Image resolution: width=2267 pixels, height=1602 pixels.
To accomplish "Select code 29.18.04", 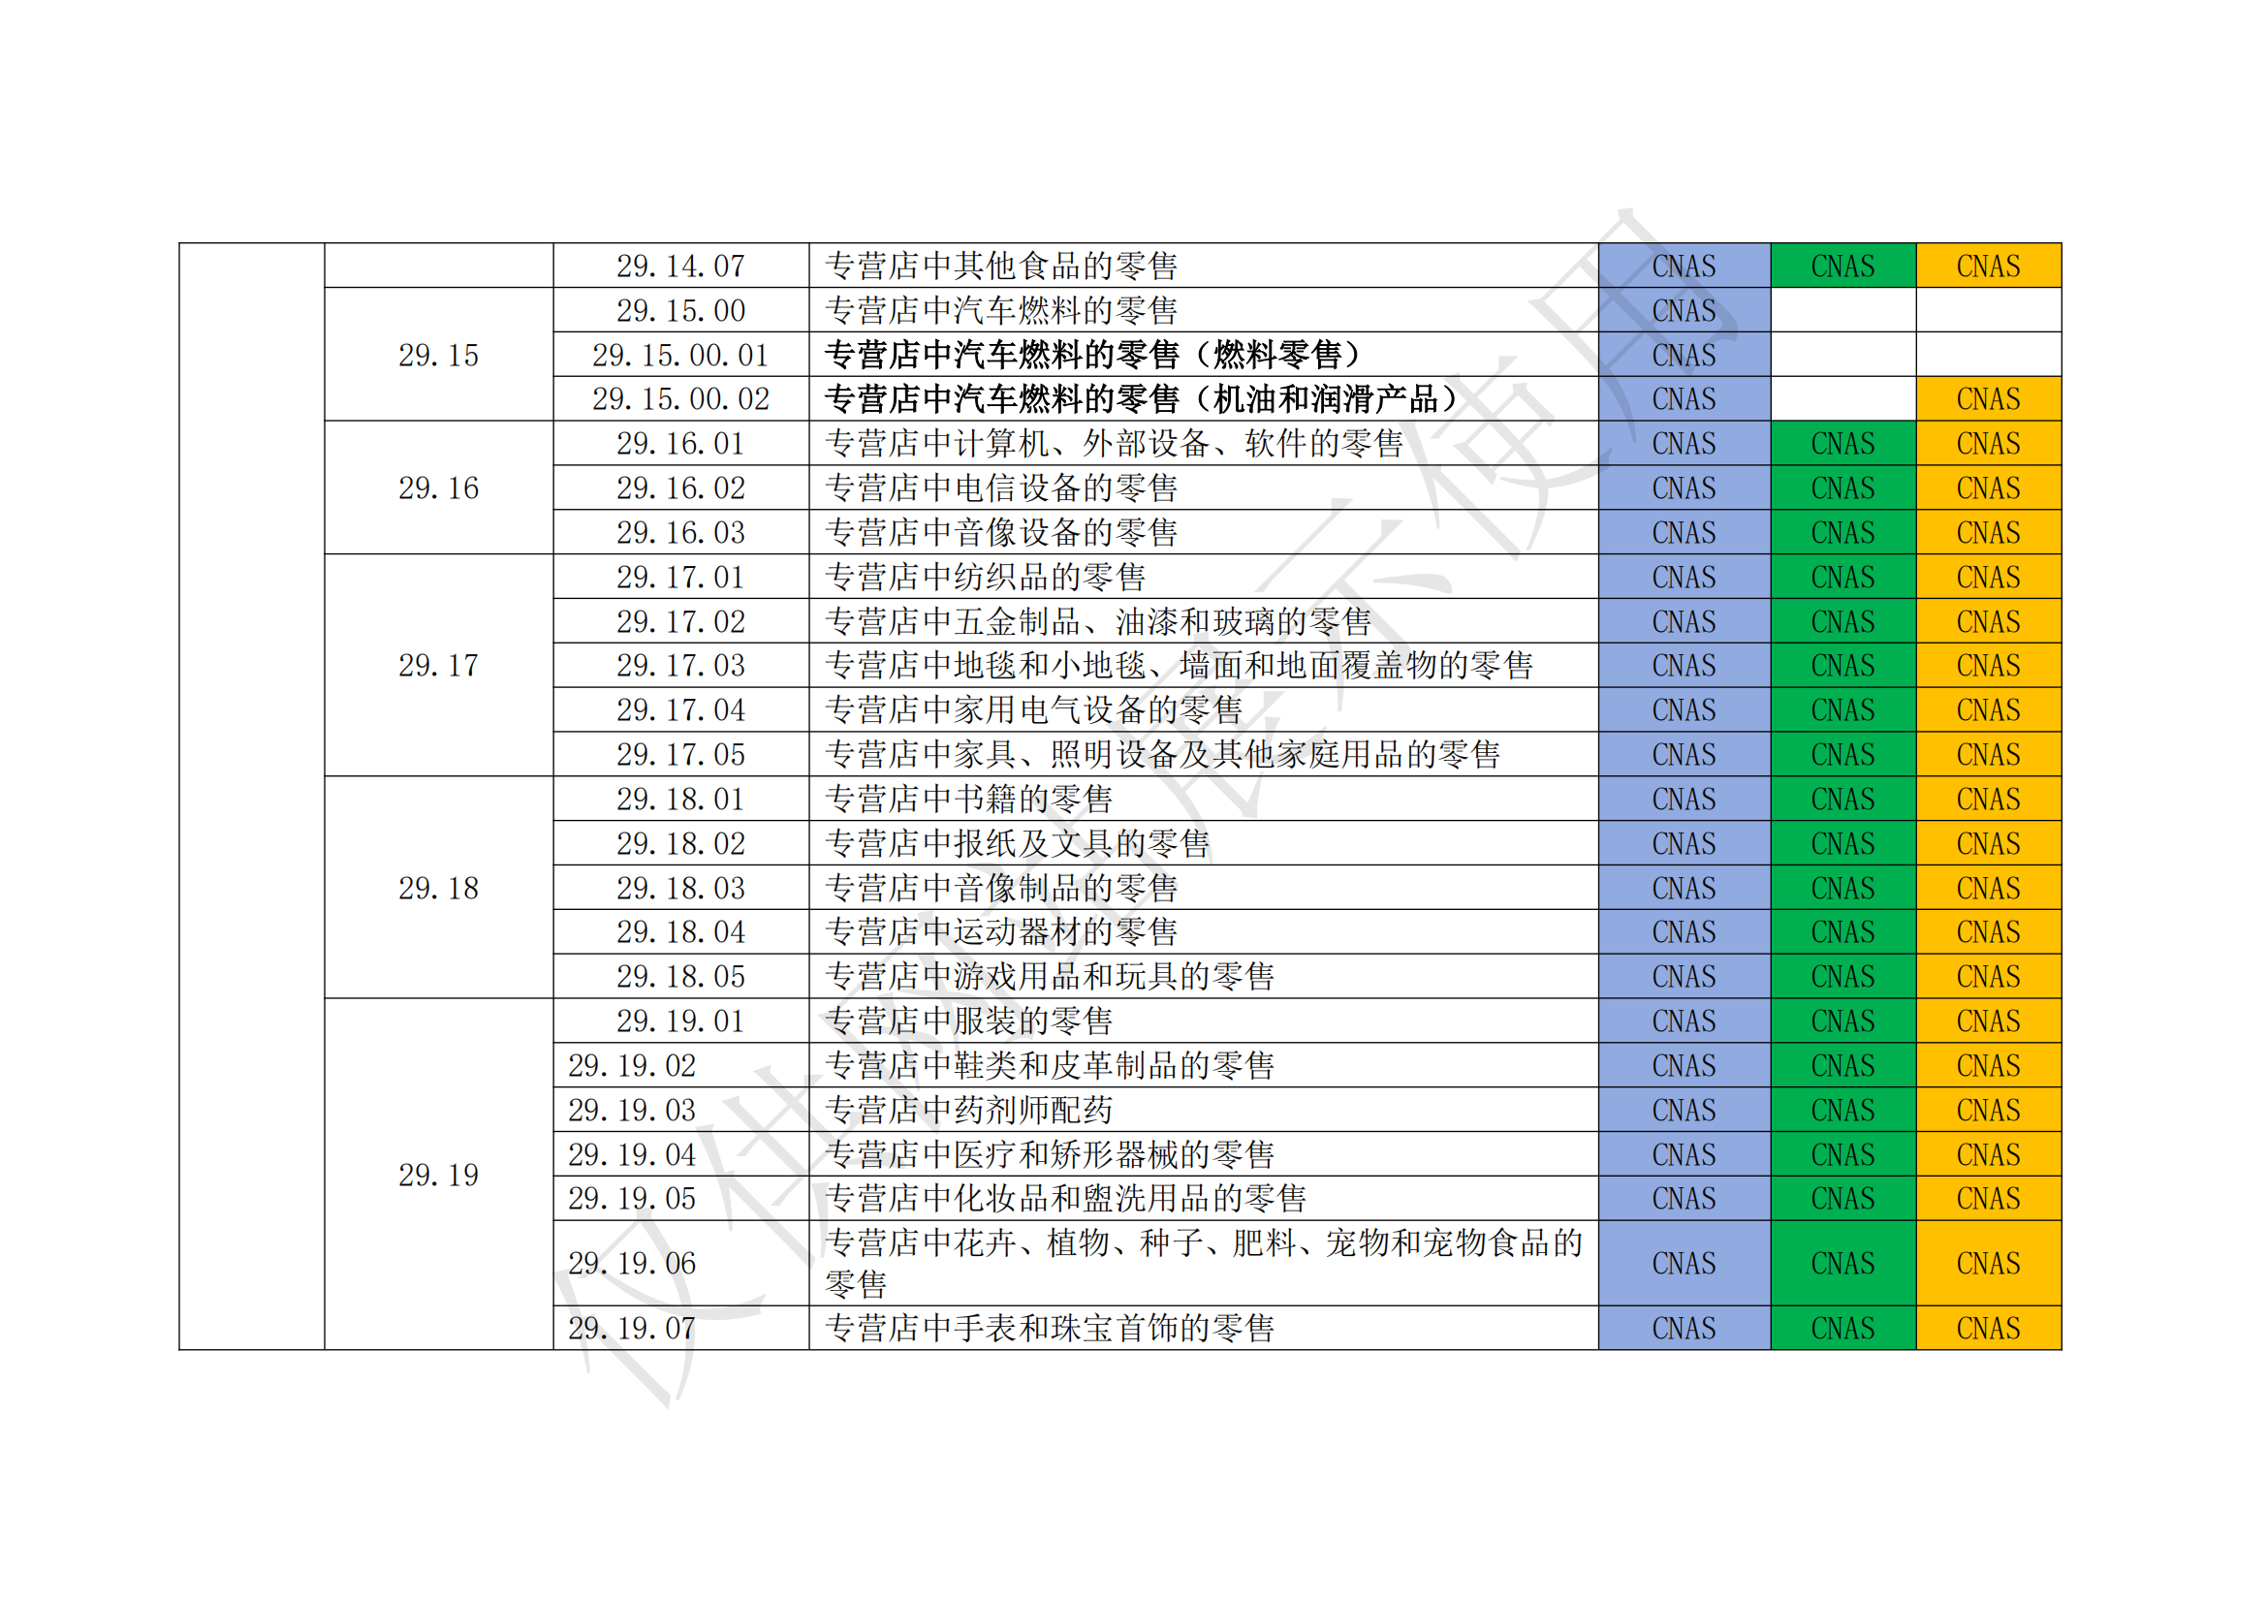I will [680, 931].
